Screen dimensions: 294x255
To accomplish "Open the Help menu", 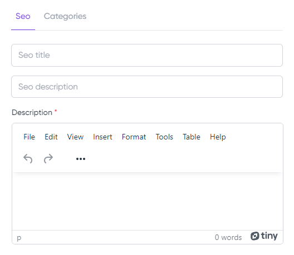I will [218, 137].
